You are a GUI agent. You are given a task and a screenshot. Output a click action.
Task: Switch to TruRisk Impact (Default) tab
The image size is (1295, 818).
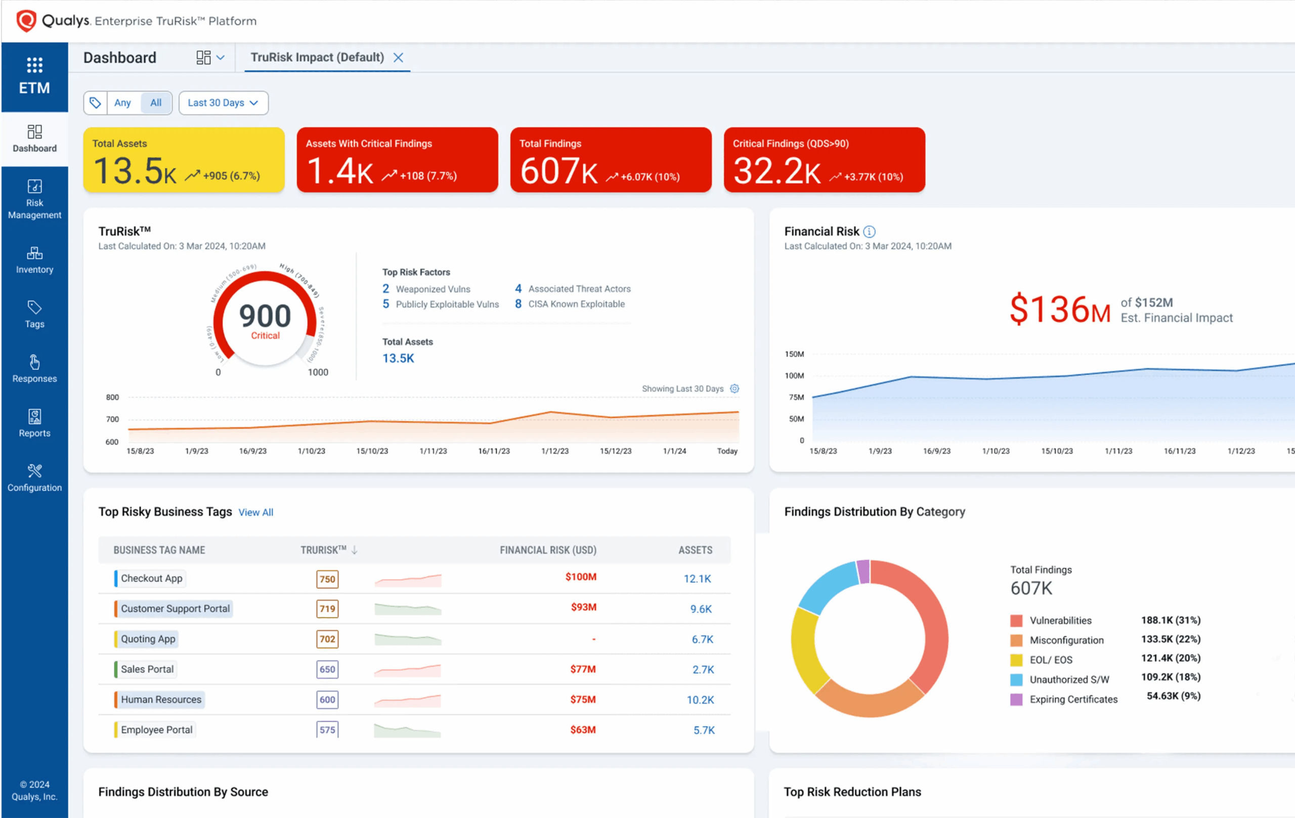(317, 58)
